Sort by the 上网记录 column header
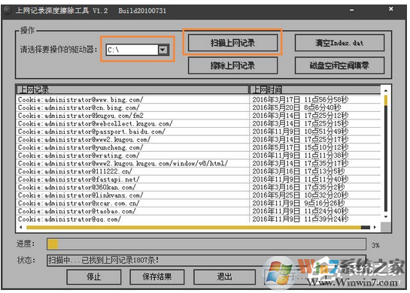Viewport: 410px width, 293px height. pos(132,90)
